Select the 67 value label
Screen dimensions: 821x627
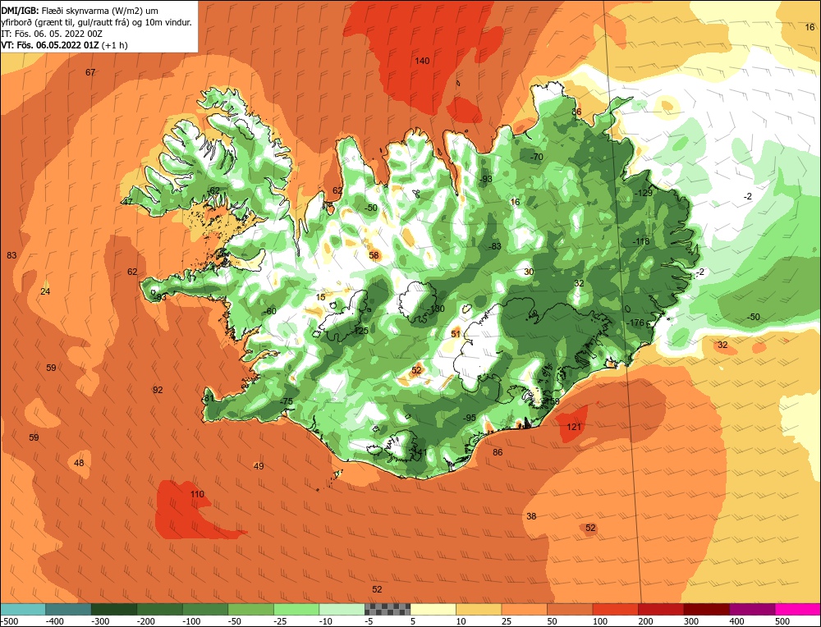90,72
